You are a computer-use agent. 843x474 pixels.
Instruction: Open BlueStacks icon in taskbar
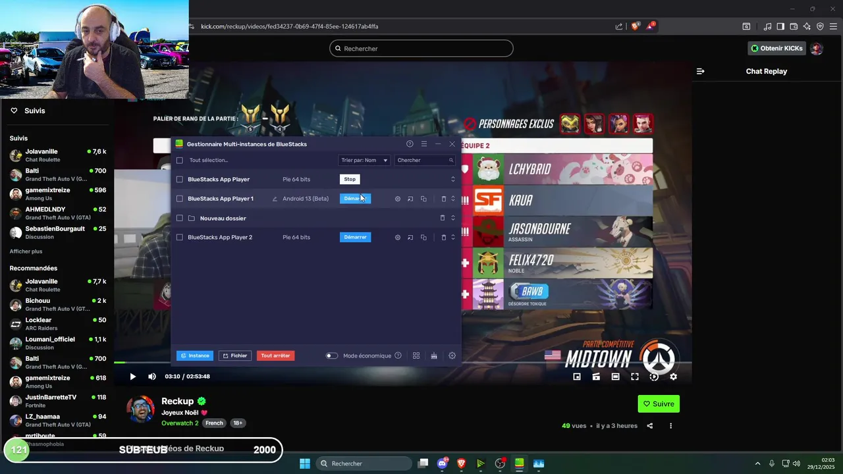click(x=519, y=463)
